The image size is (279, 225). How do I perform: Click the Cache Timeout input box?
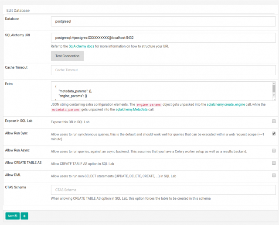(163, 70)
